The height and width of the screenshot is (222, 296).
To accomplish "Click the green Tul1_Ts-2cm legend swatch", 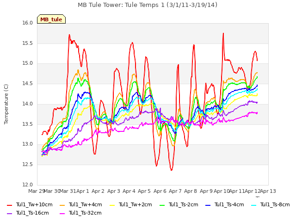I will point(162,205).
